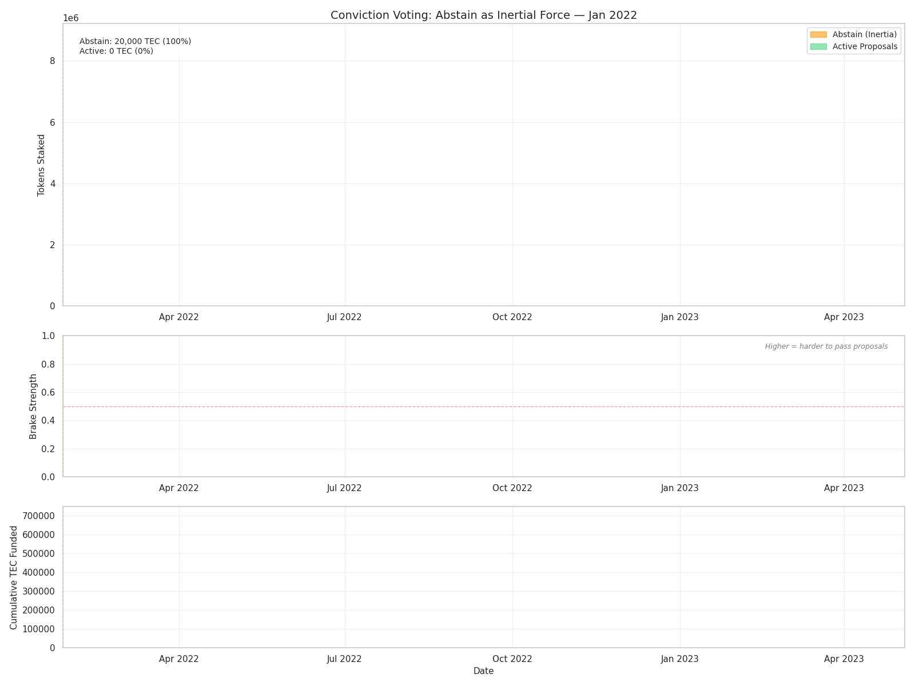This screenshot has width=915, height=686.
Task: Click the orange Abstain (Inertia) legend swatch
Action: pos(818,35)
